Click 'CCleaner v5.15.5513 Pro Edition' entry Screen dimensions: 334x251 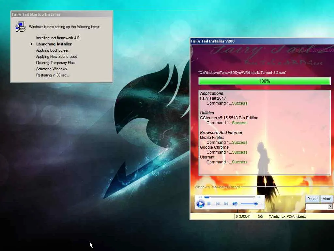229,118
